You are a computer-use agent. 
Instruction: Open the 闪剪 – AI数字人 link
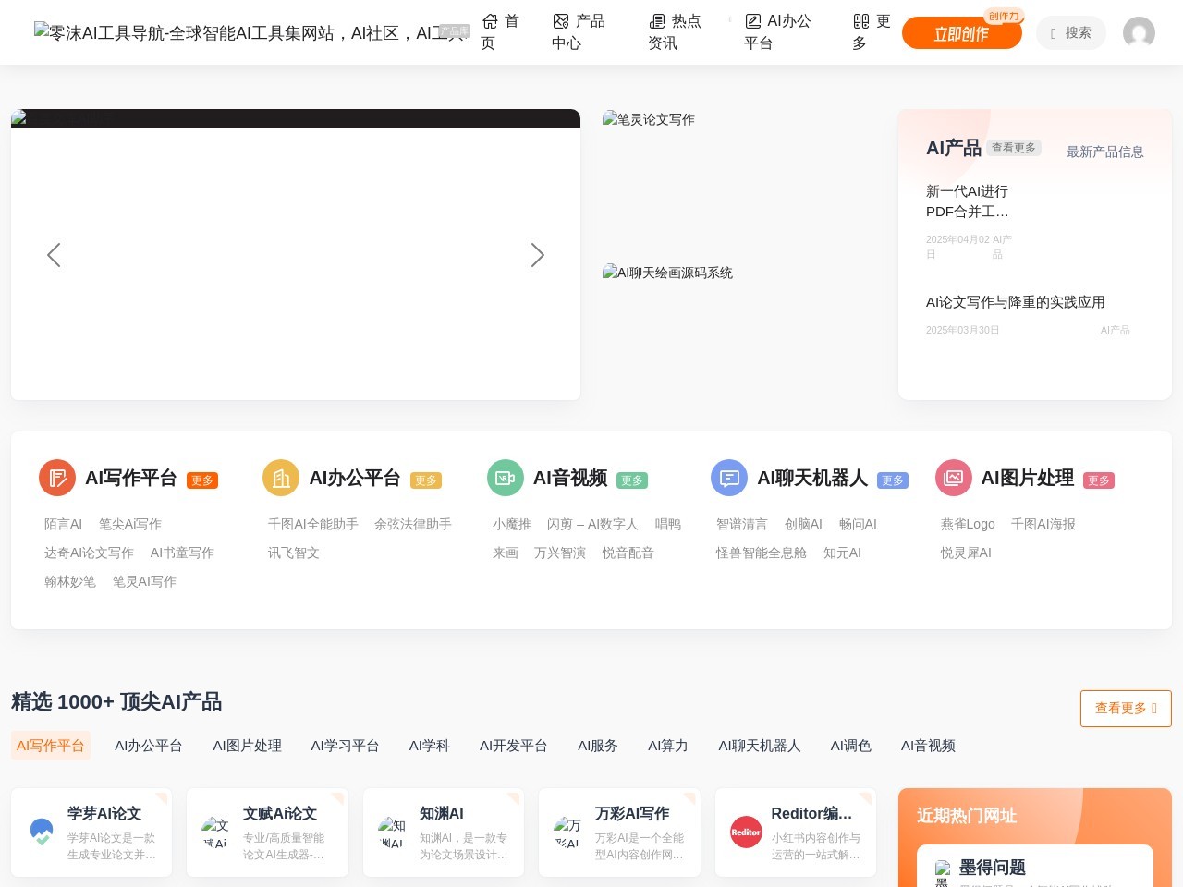tap(592, 524)
